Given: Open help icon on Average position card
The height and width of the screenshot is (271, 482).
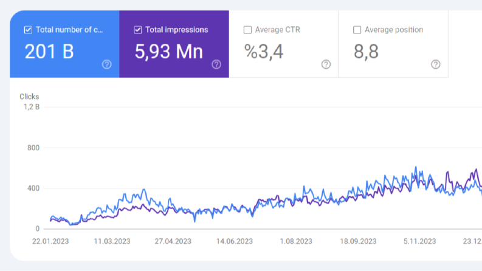Looking at the screenshot, I should pyautogui.click(x=436, y=64).
